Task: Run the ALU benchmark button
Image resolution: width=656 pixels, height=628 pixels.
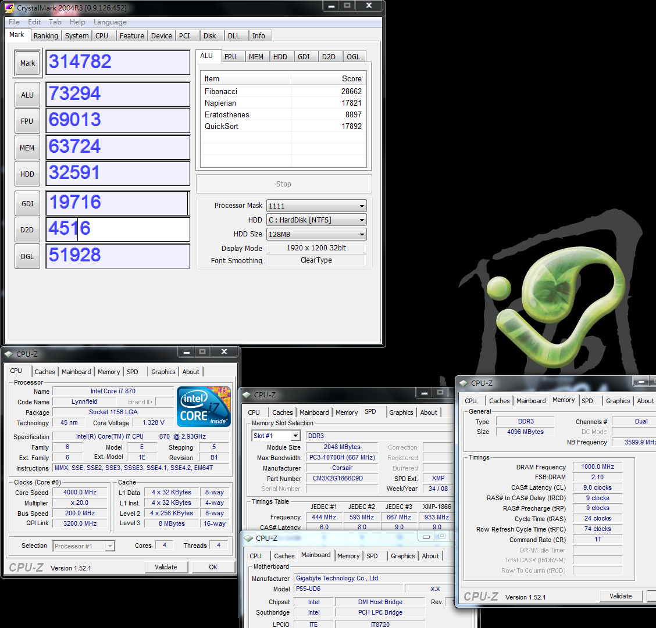Action: click(x=27, y=95)
